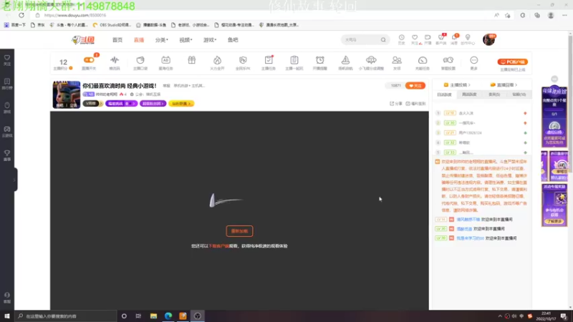Open the 云游戏 gamepad sidebar icon
Image resolution: width=573 pixels, height=322 pixels.
point(7,132)
